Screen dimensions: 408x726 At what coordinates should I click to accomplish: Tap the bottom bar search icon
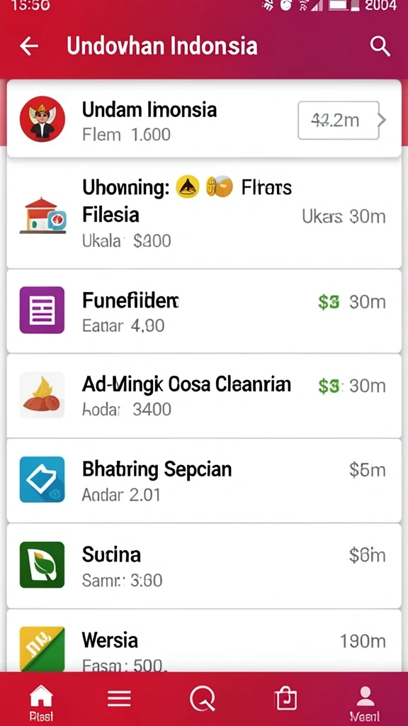click(x=203, y=698)
